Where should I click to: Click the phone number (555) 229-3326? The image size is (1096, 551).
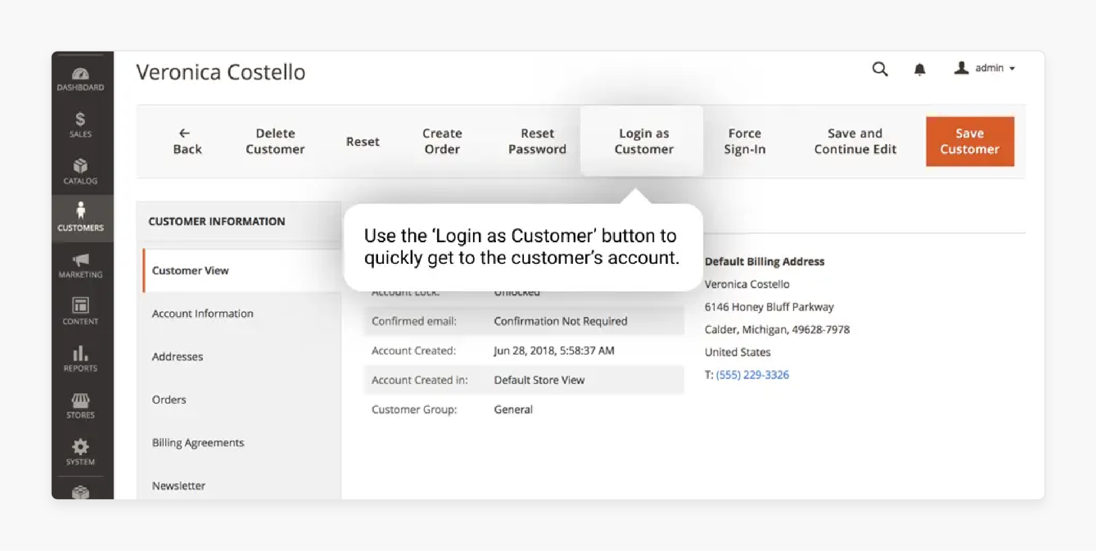752,375
